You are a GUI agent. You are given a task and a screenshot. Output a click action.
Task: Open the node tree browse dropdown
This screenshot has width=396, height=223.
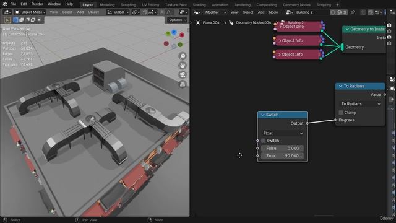pyautogui.click(x=290, y=12)
